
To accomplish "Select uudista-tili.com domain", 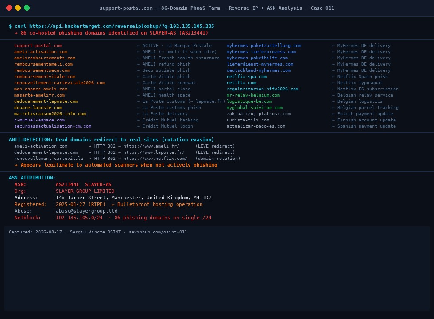I will coord(248,120).
